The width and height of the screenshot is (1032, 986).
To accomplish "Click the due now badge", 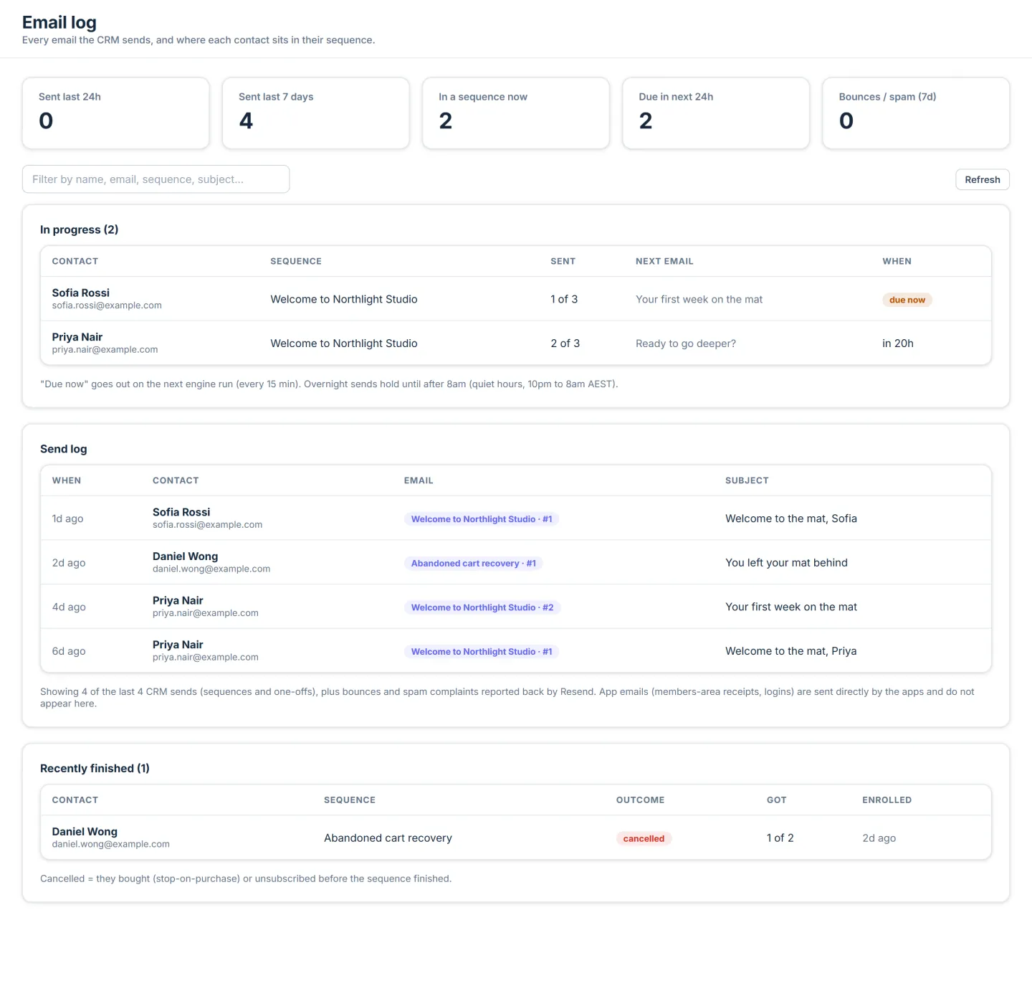I will [x=907, y=300].
